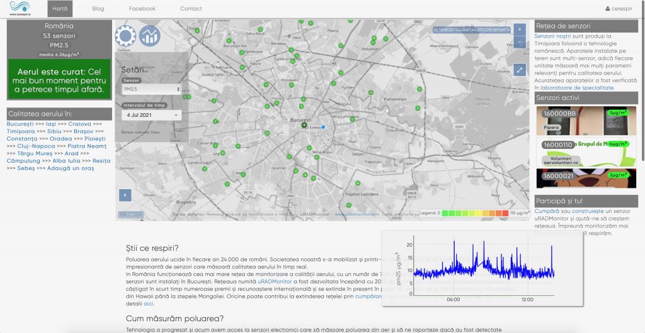Expand the map to fullscreen

coord(520,70)
